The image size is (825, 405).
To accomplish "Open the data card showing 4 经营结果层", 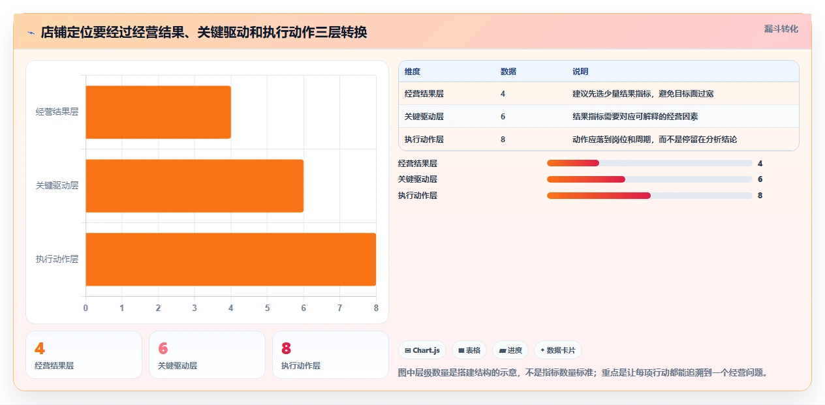I will click(x=84, y=355).
